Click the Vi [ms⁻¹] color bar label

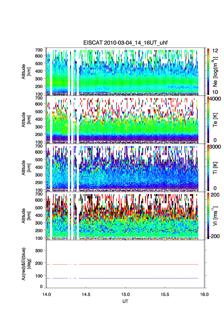215,216
